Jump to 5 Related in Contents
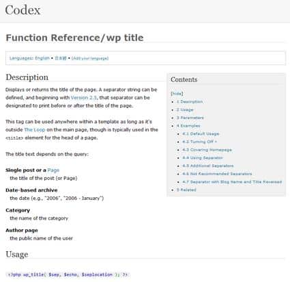This screenshot has height=282, width=290. tap(186, 190)
